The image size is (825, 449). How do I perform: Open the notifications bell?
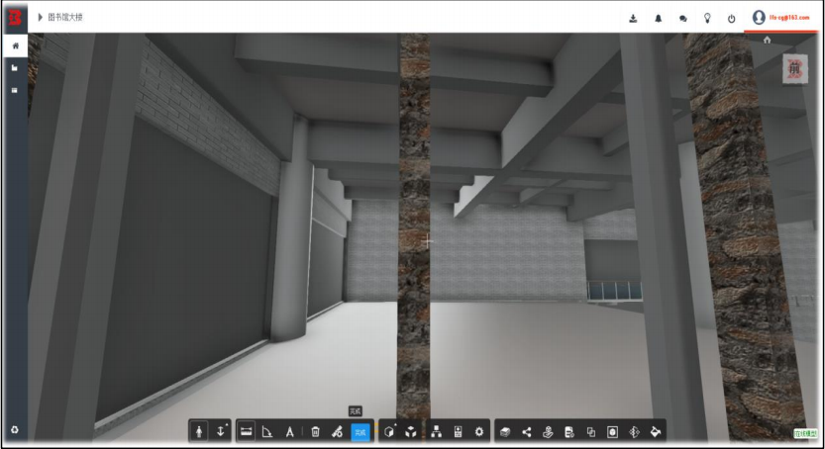(658, 19)
